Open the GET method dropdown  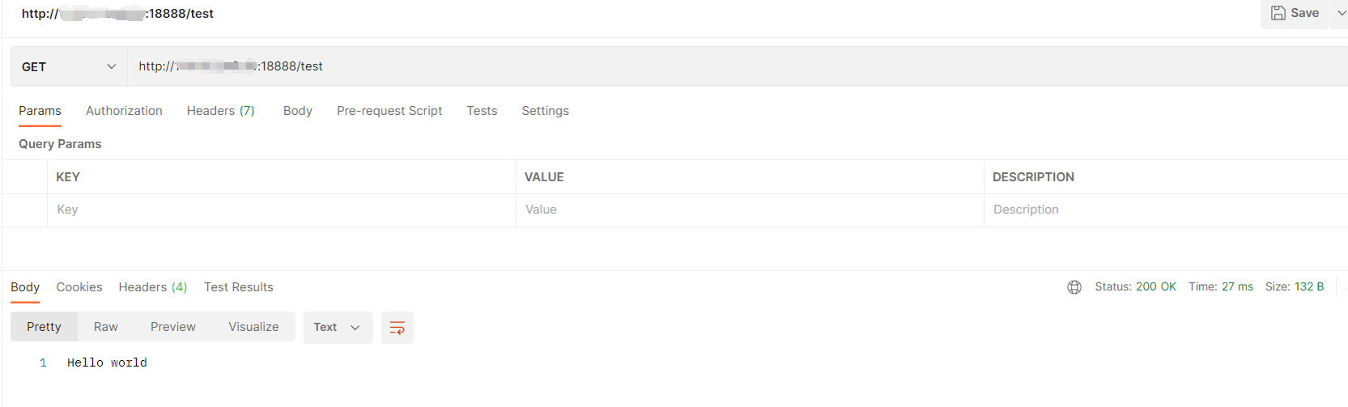(69, 66)
